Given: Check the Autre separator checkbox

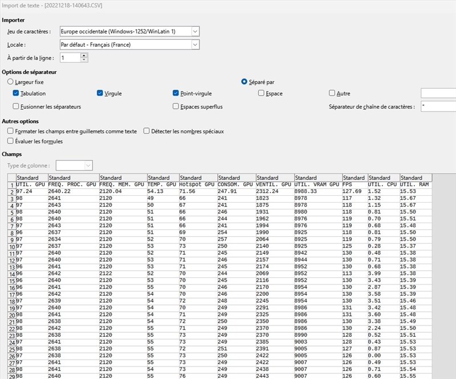Looking at the screenshot, I should (332, 93).
